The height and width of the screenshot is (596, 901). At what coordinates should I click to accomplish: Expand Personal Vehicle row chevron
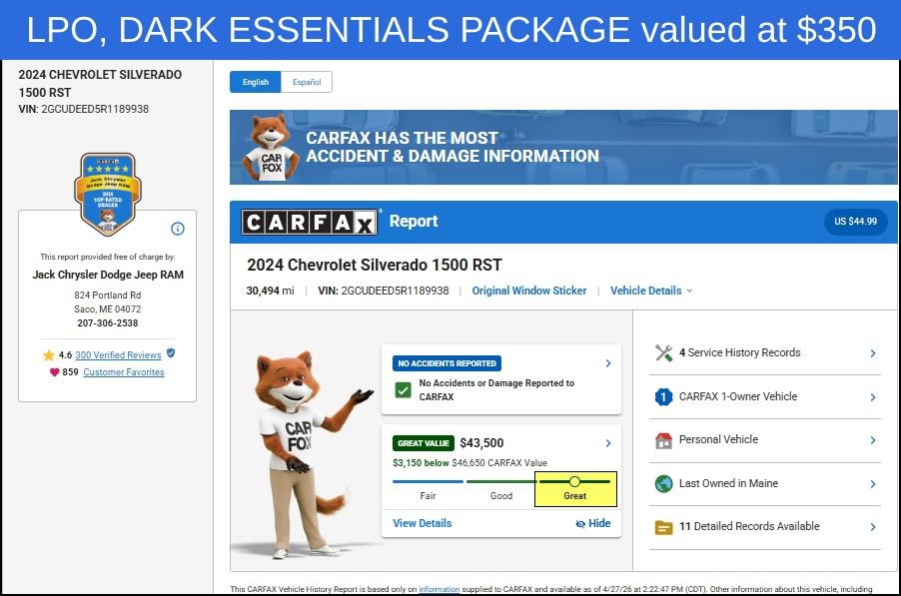click(873, 440)
